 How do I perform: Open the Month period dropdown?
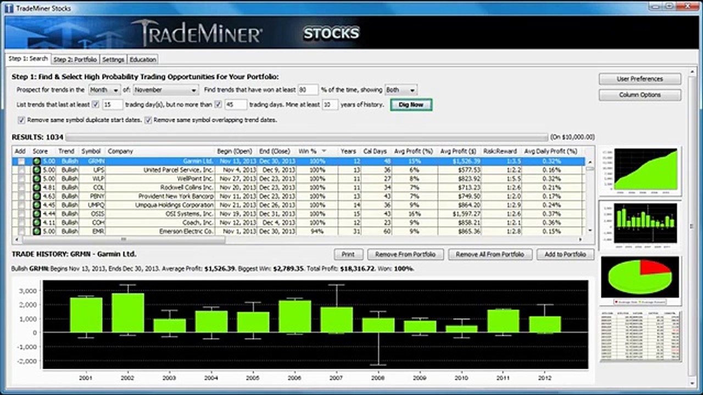pos(104,89)
